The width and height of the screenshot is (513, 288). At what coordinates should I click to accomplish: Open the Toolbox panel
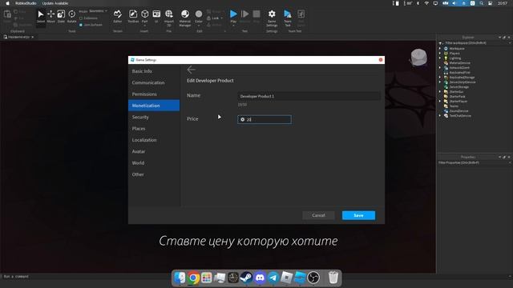[x=133, y=16]
